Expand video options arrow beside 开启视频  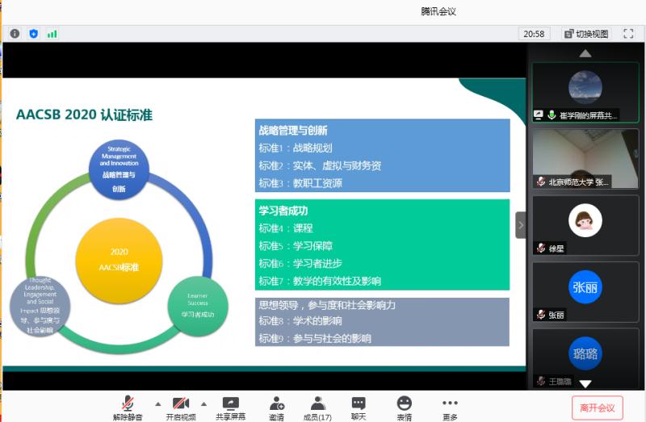click(x=203, y=403)
